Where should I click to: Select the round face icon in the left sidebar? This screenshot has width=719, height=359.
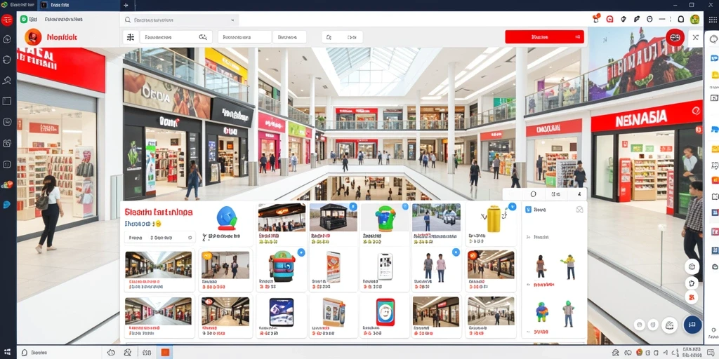tap(7, 122)
